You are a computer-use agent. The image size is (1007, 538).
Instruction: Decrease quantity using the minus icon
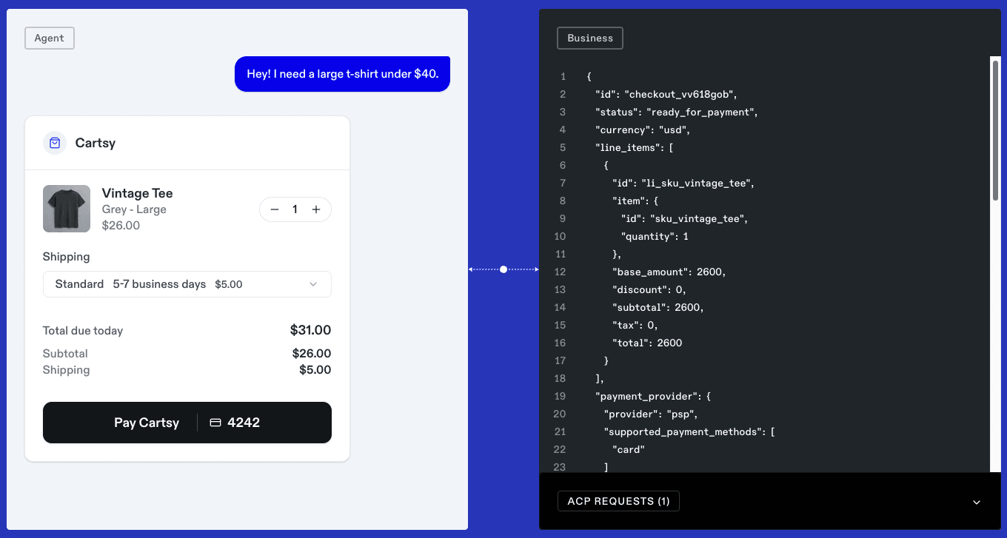(x=275, y=209)
